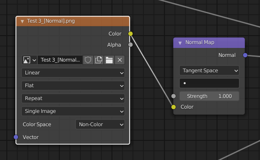Click the Normal output socket
This screenshot has width=260, height=160.
click(x=245, y=55)
